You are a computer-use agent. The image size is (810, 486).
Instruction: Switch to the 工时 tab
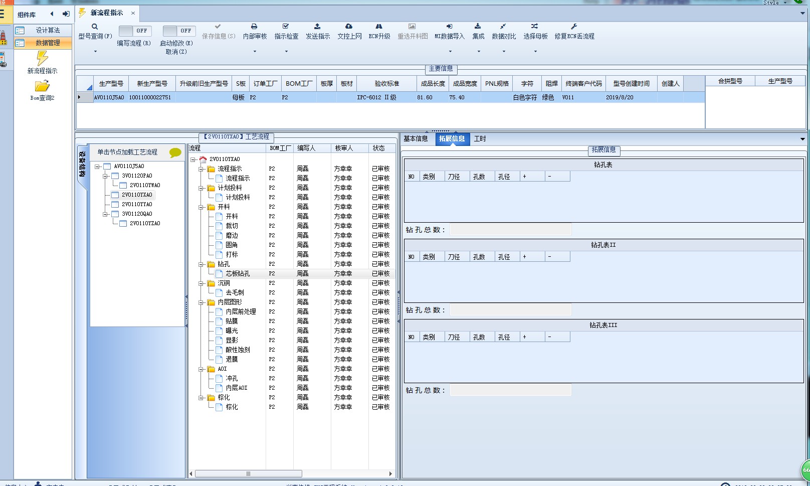480,139
